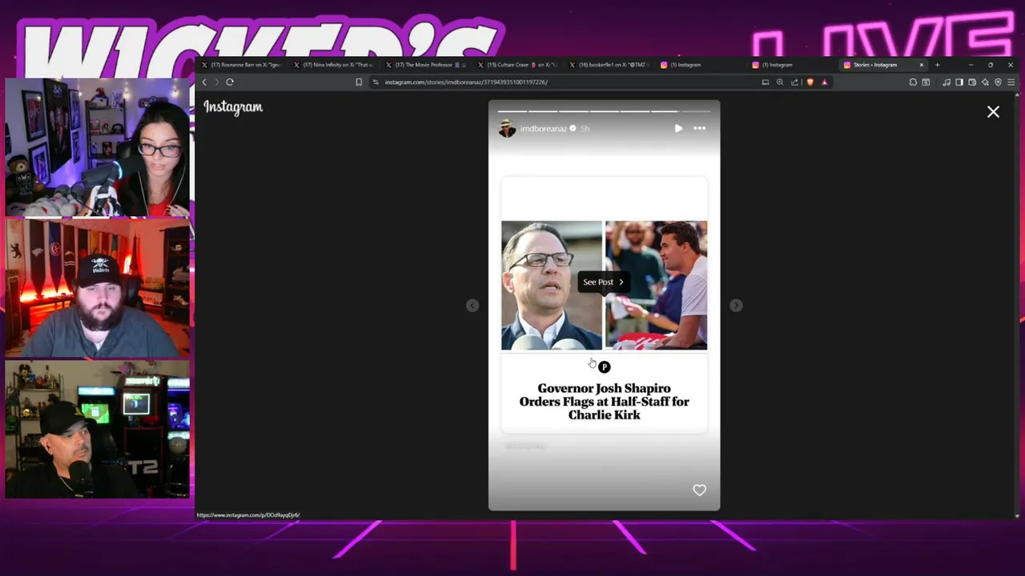The image size is (1025, 576).
Task: Like the story with the heart icon
Action: (699, 490)
